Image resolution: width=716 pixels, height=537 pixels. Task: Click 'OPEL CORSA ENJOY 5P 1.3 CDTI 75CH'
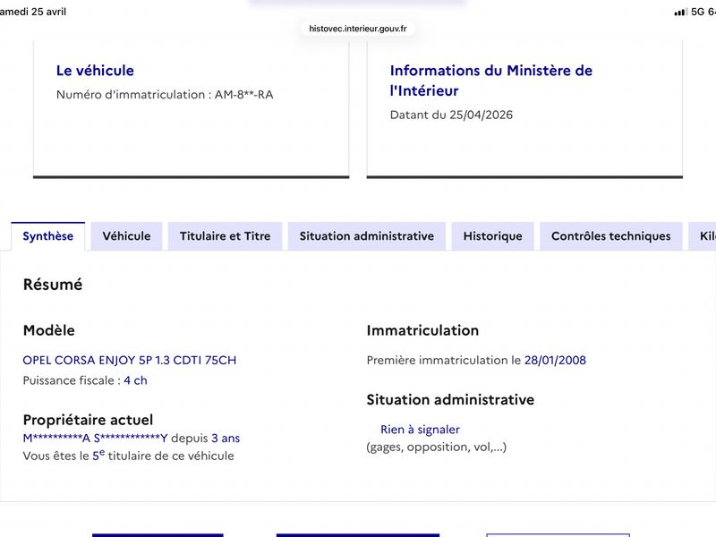coord(130,361)
